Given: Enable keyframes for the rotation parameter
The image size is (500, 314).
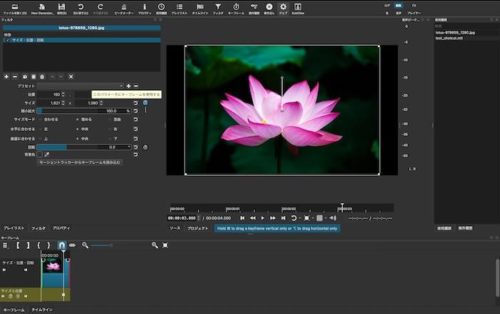Looking at the screenshot, I should [x=145, y=147].
